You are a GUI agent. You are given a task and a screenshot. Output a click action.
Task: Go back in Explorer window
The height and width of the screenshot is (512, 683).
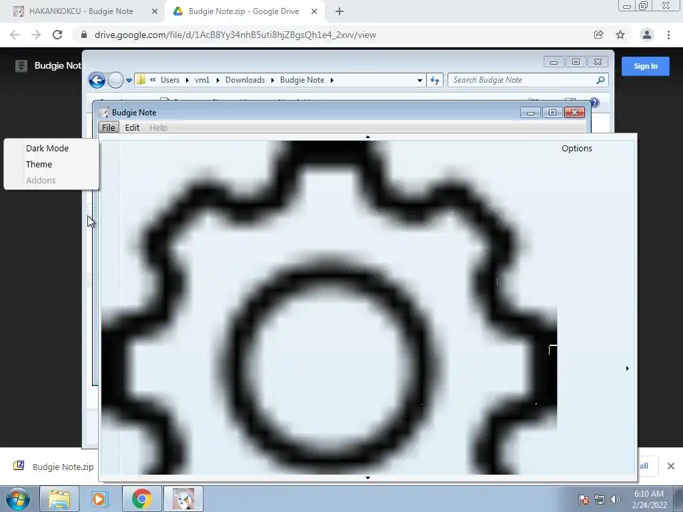point(97,80)
